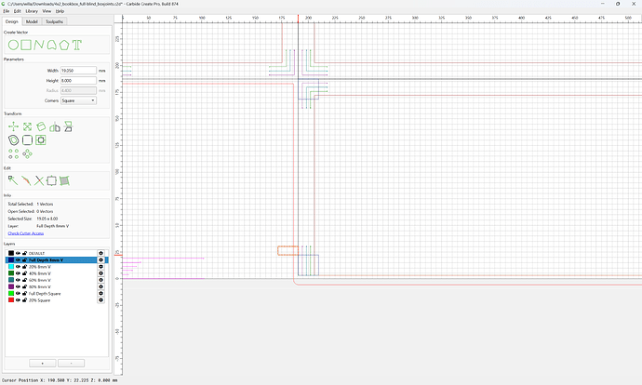This screenshot has width=642, height=385.
Task: Lock the DEFAULT layer
Action: click(x=24, y=253)
